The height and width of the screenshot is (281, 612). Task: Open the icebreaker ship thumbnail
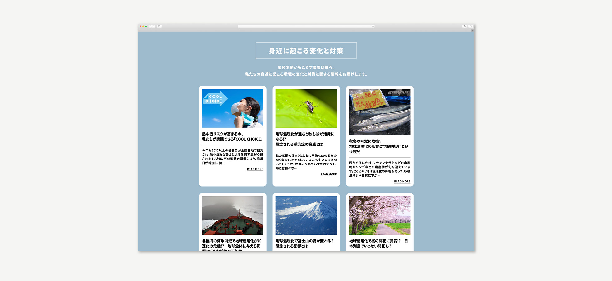pyautogui.click(x=233, y=215)
